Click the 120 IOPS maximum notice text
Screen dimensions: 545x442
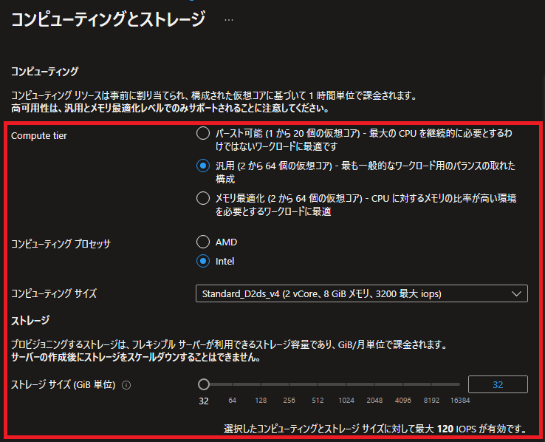click(375, 429)
